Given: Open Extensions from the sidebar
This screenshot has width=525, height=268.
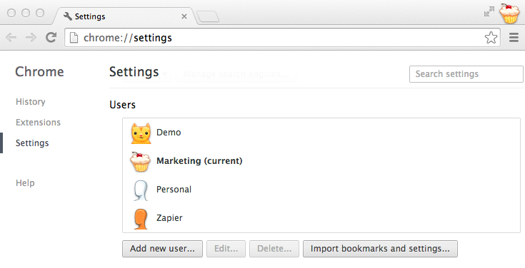Looking at the screenshot, I should click(x=38, y=123).
